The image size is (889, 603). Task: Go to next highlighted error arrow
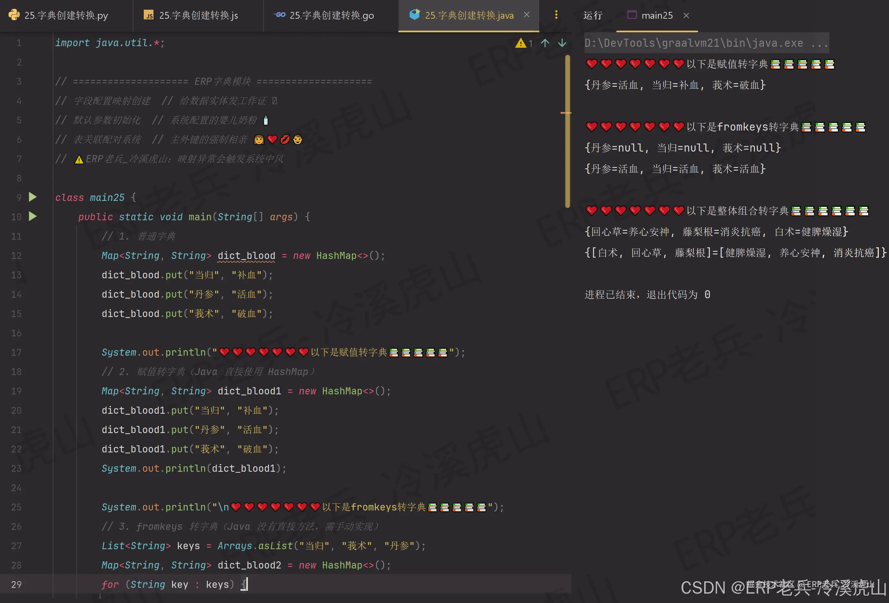[x=562, y=43]
